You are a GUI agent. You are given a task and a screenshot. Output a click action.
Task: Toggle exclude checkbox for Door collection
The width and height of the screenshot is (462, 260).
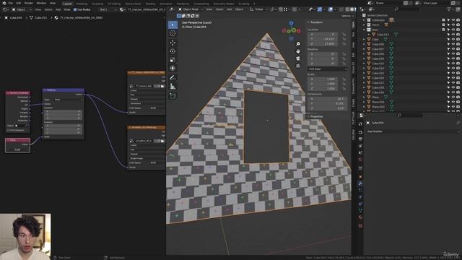point(443,30)
